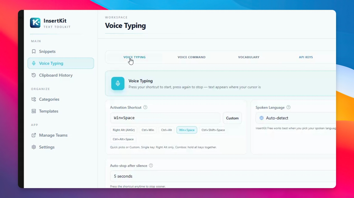Click the Snippets bookmark icon
The width and height of the screenshot is (354, 198).
coord(34,51)
